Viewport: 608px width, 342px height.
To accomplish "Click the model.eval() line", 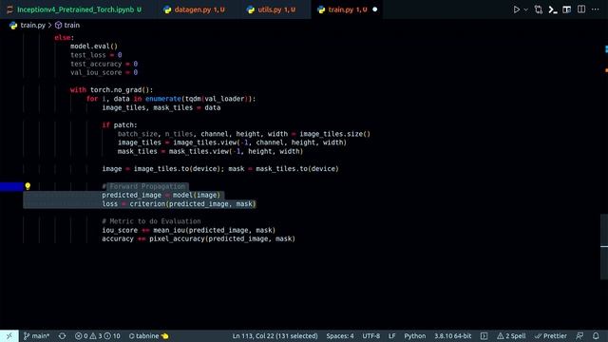I will 93,47.
